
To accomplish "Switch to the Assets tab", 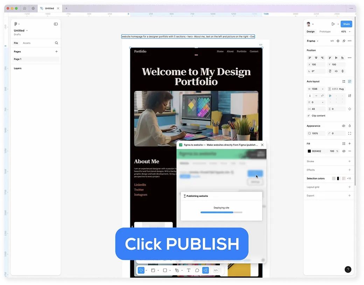I will 27,43.
